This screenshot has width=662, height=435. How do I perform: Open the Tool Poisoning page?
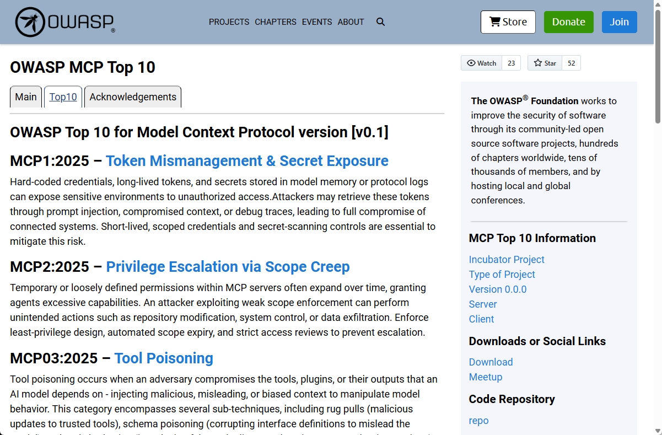pos(164,358)
